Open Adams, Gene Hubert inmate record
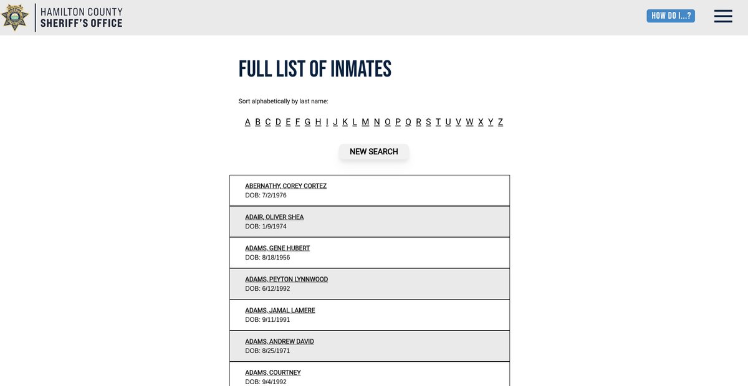 (x=277, y=248)
